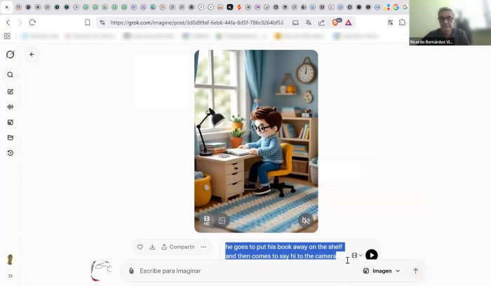Like the post with the heart icon
This screenshot has height=286, width=491.
coord(140,247)
